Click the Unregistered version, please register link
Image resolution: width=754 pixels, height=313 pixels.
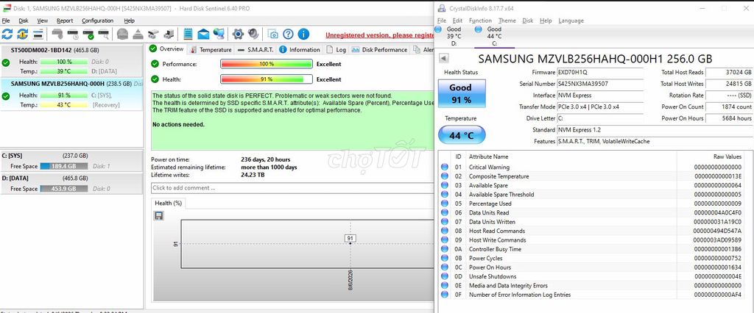coord(379,35)
